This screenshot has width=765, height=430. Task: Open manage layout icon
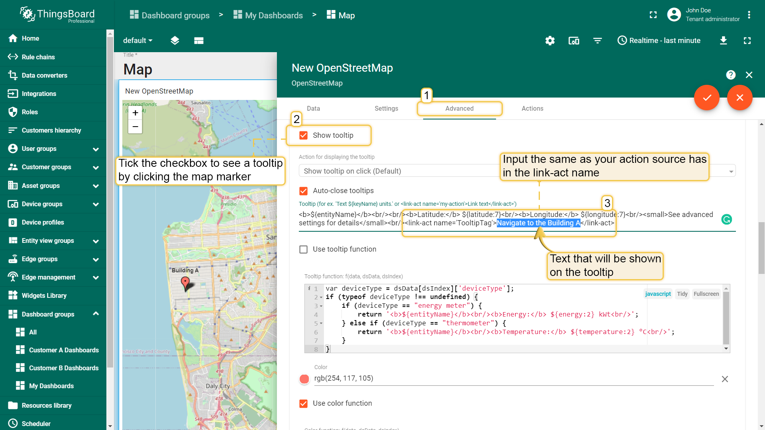[199, 41]
